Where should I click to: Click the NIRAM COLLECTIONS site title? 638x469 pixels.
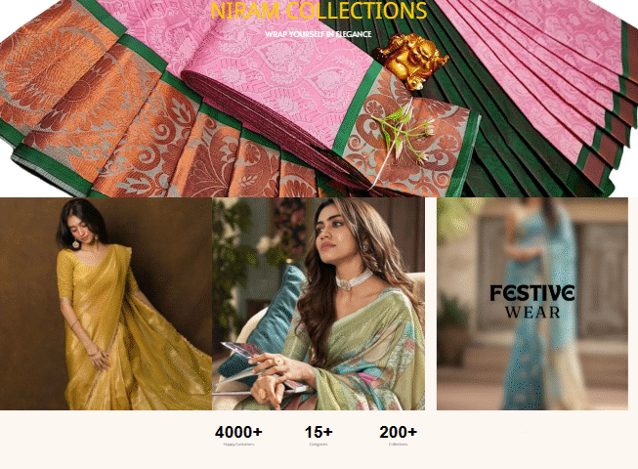point(319,11)
